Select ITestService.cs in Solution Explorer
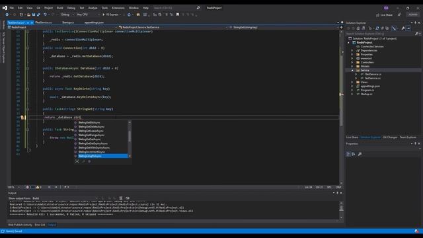Viewport: 423px width, 238px height. (x=373, y=74)
